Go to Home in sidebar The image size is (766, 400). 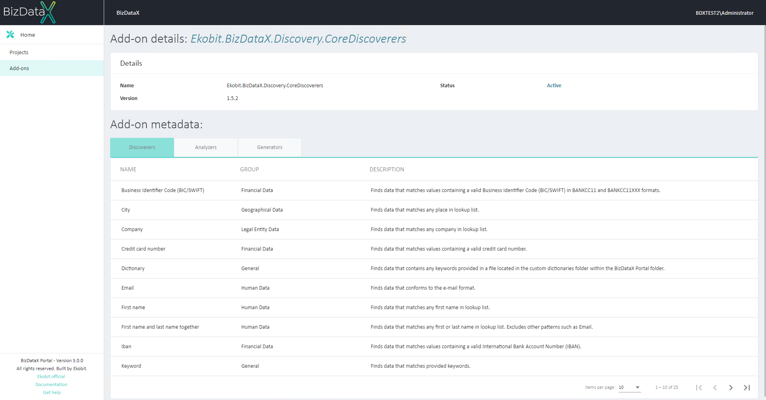pos(52,35)
